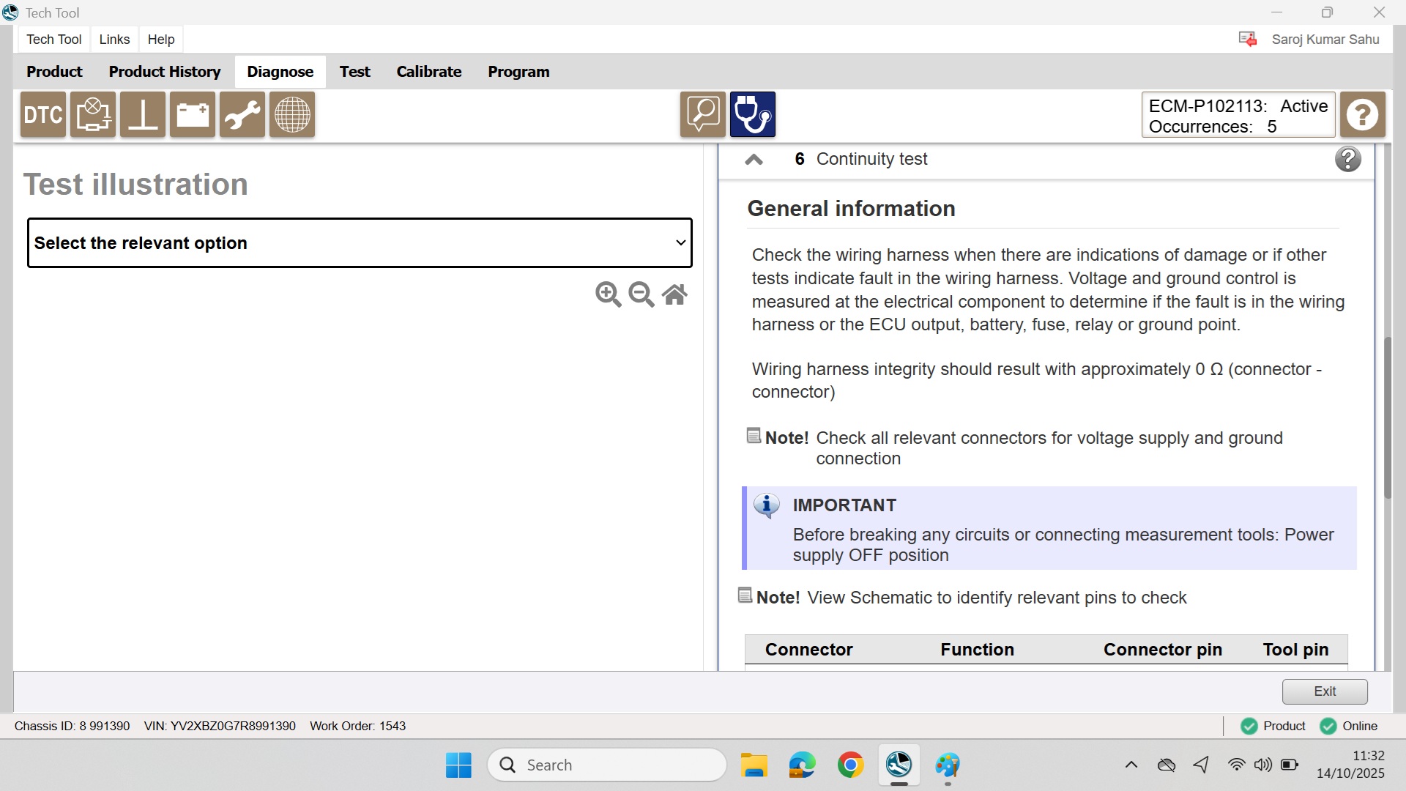The width and height of the screenshot is (1406, 791).
Task: Select the wrench repair icon
Action: click(x=242, y=115)
